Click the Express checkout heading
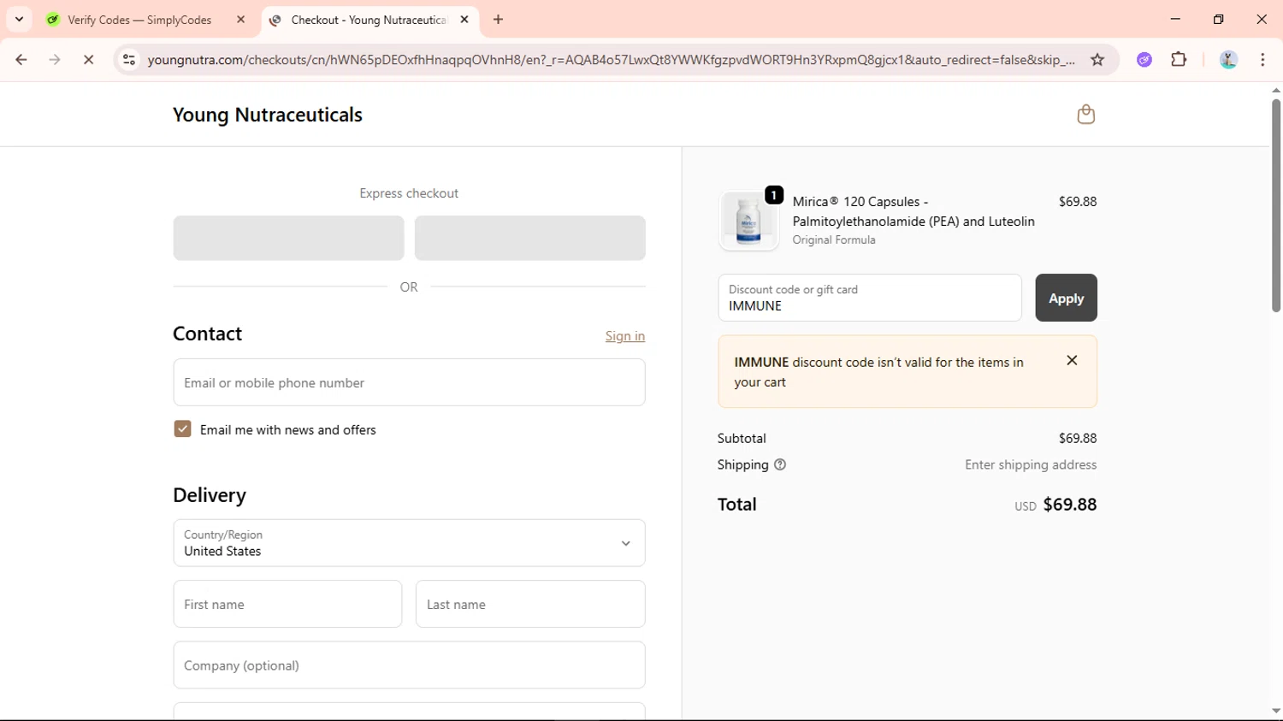 click(409, 193)
